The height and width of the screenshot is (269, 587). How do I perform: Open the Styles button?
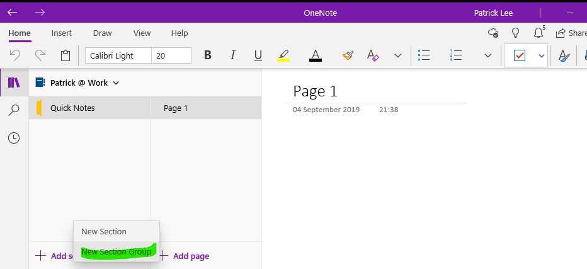tap(564, 56)
